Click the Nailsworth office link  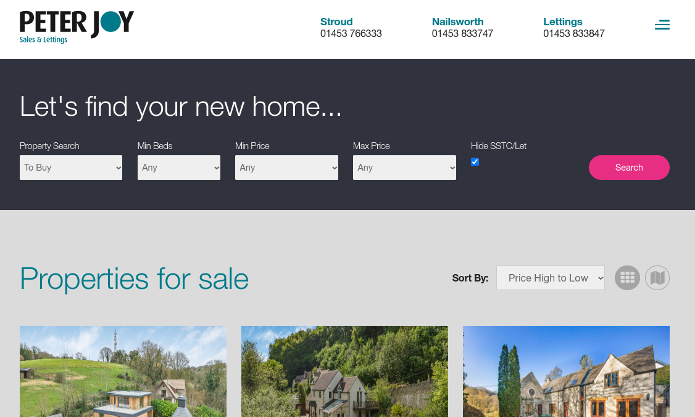pyautogui.click(x=457, y=22)
